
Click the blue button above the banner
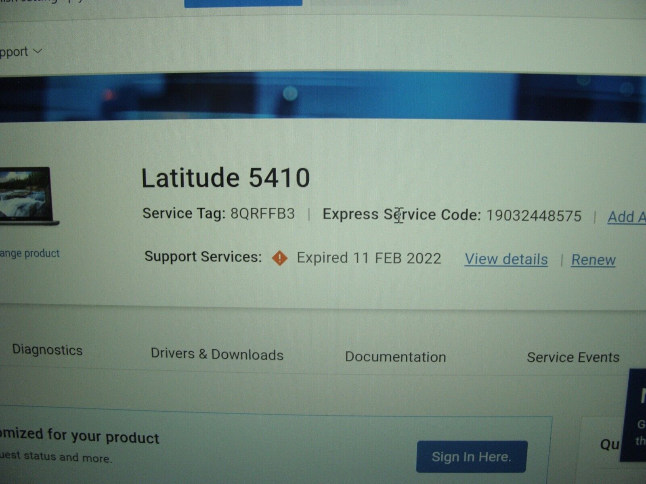(243, 3)
